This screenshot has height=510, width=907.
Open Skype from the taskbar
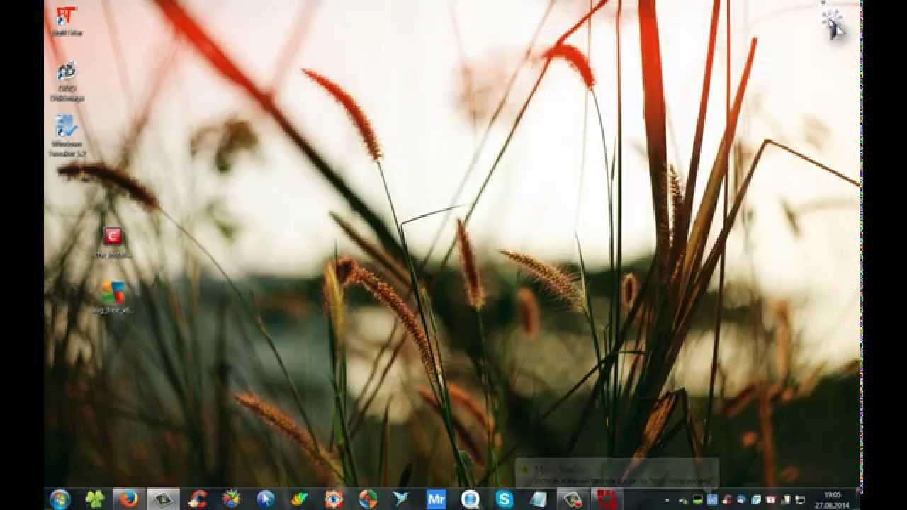(504, 499)
